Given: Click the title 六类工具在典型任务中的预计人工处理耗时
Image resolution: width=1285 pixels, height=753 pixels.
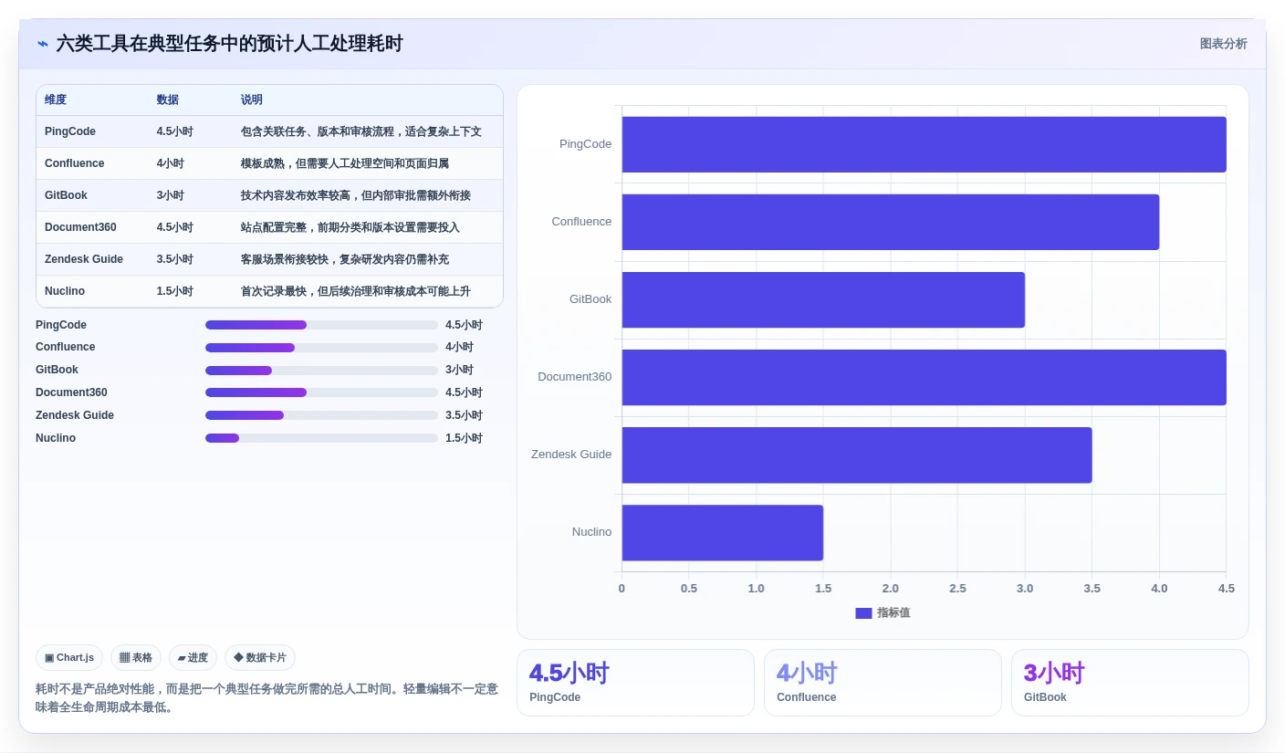Looking at the screenshot, I should point(229,44).
